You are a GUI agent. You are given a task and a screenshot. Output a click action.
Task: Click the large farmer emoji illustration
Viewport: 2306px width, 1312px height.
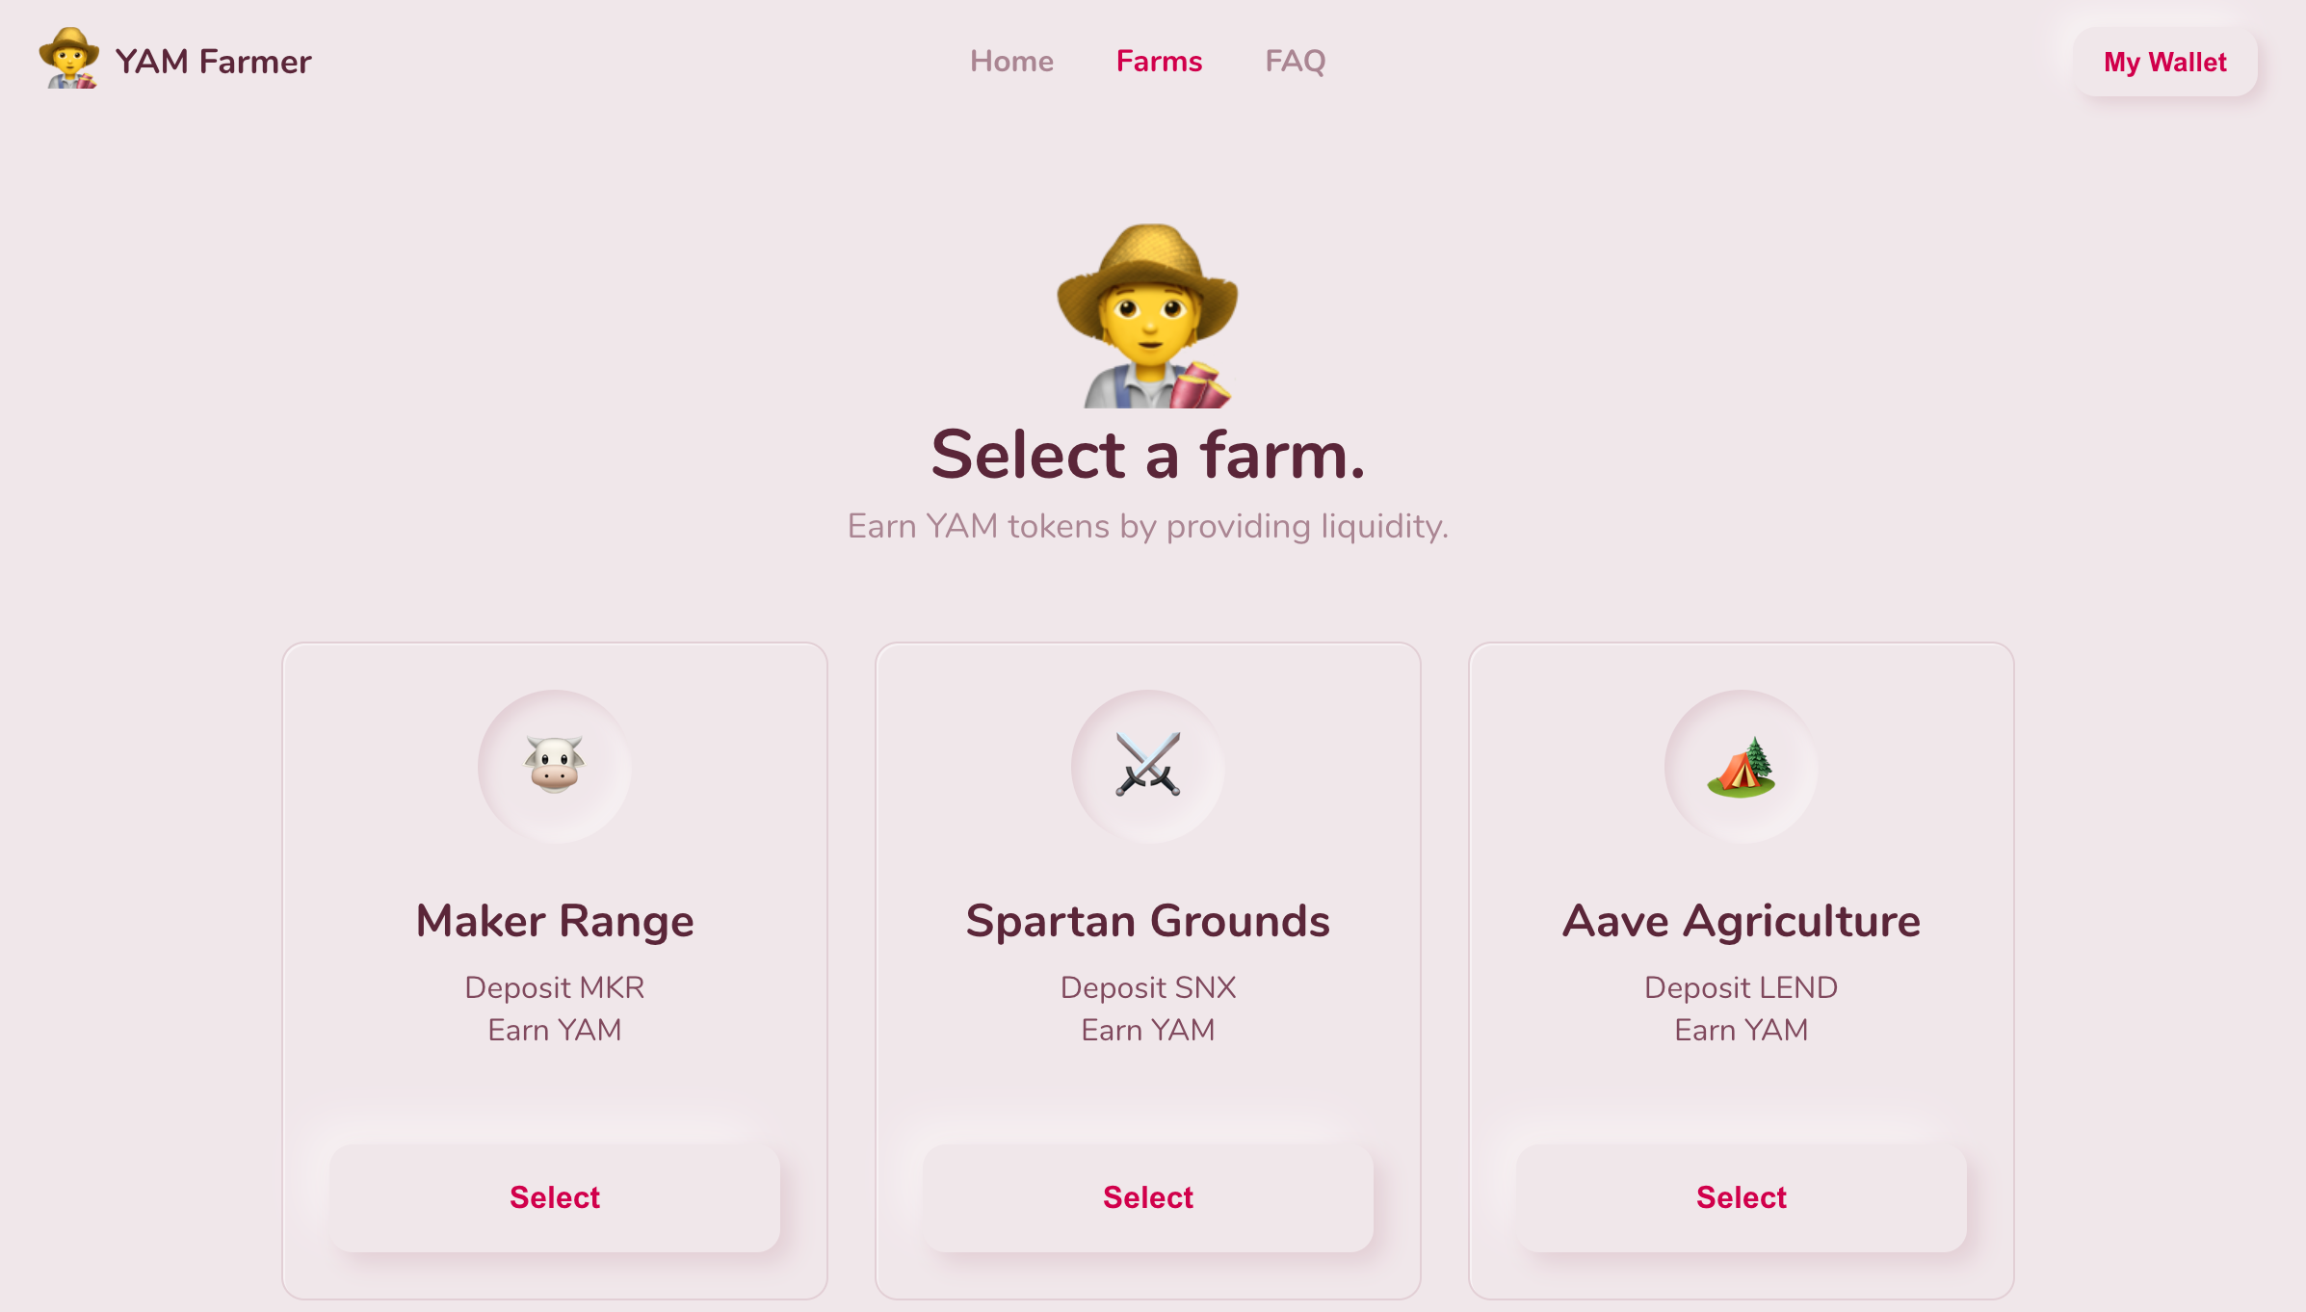point(1147,316)
